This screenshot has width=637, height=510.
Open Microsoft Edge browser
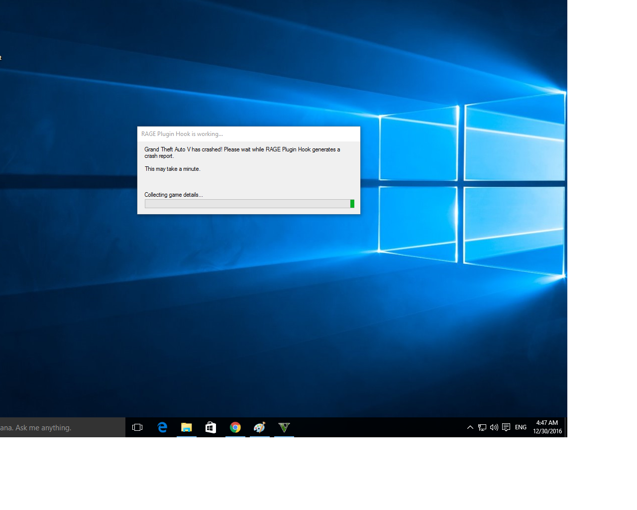tap(162, 427)
